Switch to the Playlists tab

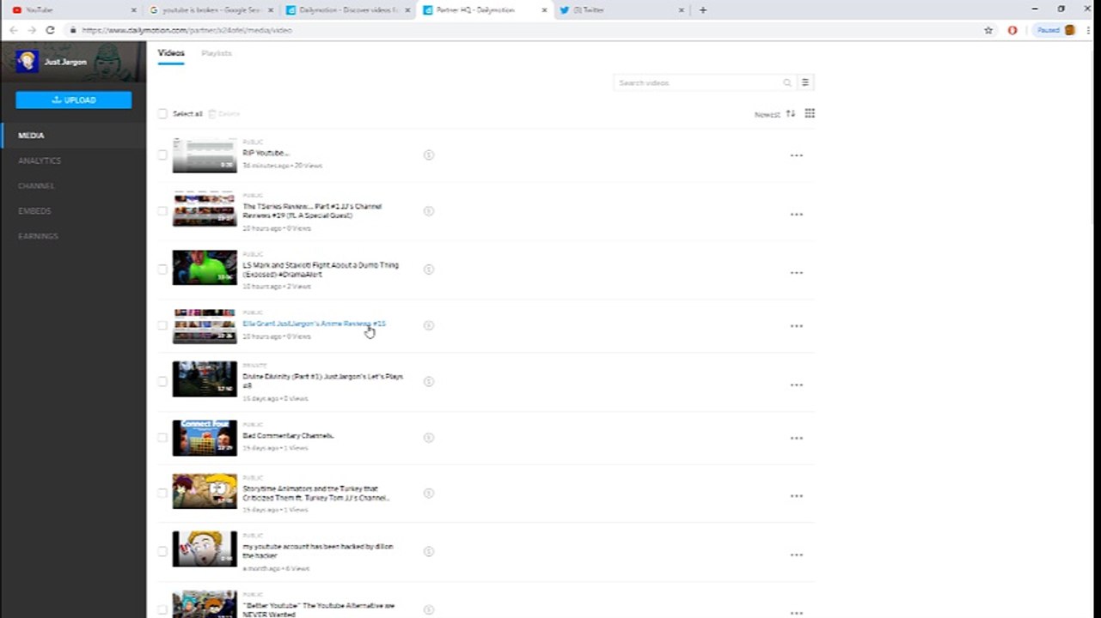(x=217, y=53)
